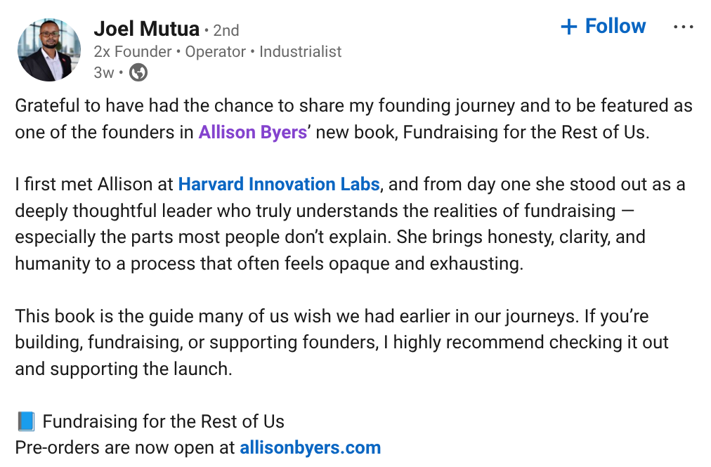Open the Allison Byers mention link
Viewport: 711px width, 467px height.
[x=252, y=132]
